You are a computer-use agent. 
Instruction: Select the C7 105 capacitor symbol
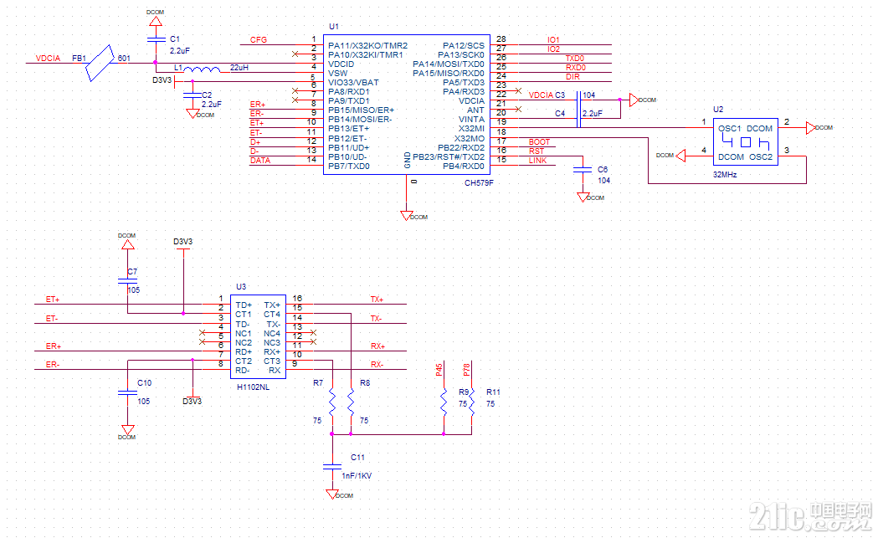[x=128, y=280]
